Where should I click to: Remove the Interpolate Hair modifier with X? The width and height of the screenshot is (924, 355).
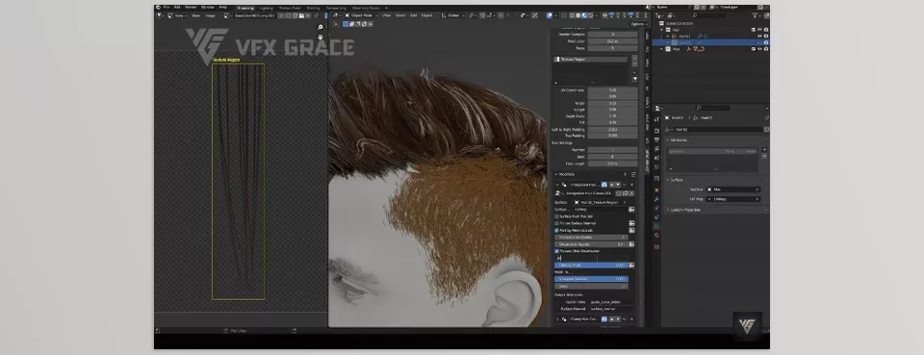click(632, 185)
